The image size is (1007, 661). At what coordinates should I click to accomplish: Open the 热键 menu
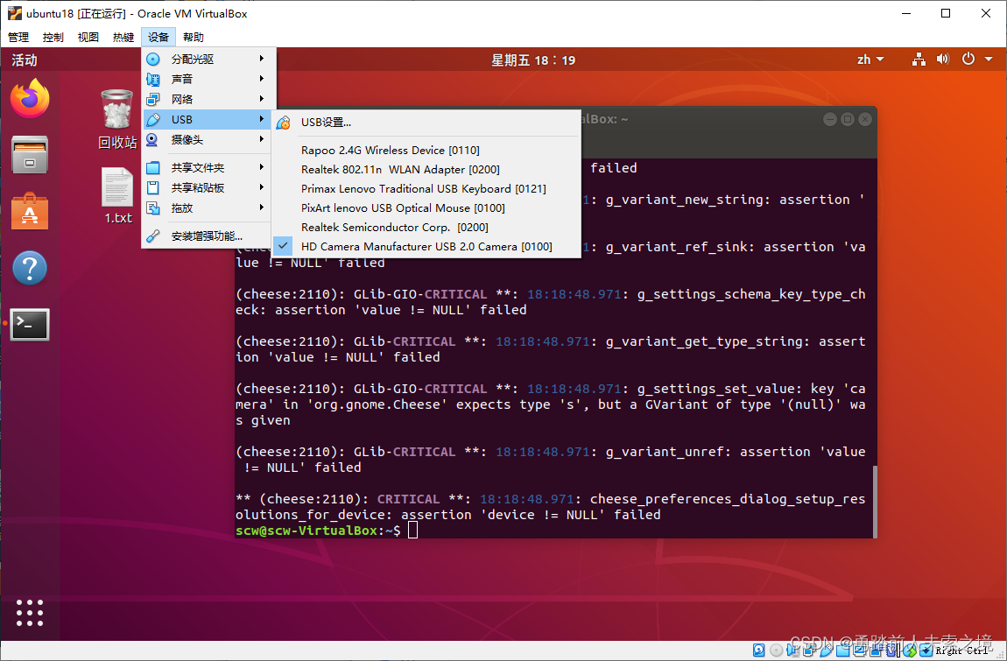[123, 38]
